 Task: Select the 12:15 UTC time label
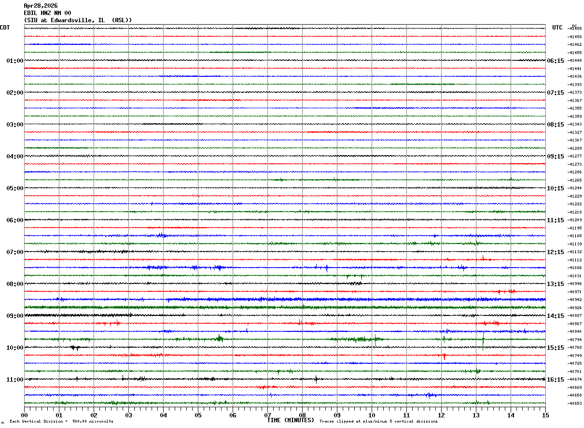(x=556, y=252)
